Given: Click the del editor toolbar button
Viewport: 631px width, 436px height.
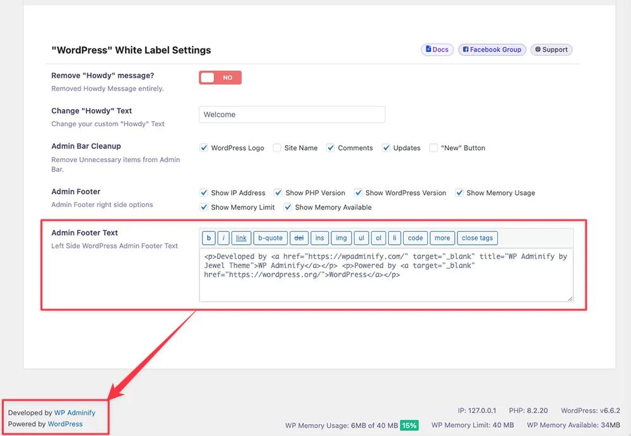Looking at the screenshot, I should tap(299, 238).
